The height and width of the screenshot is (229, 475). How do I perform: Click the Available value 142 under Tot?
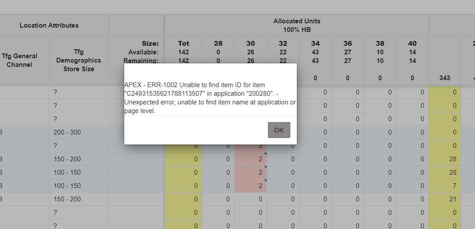[184, 52]
